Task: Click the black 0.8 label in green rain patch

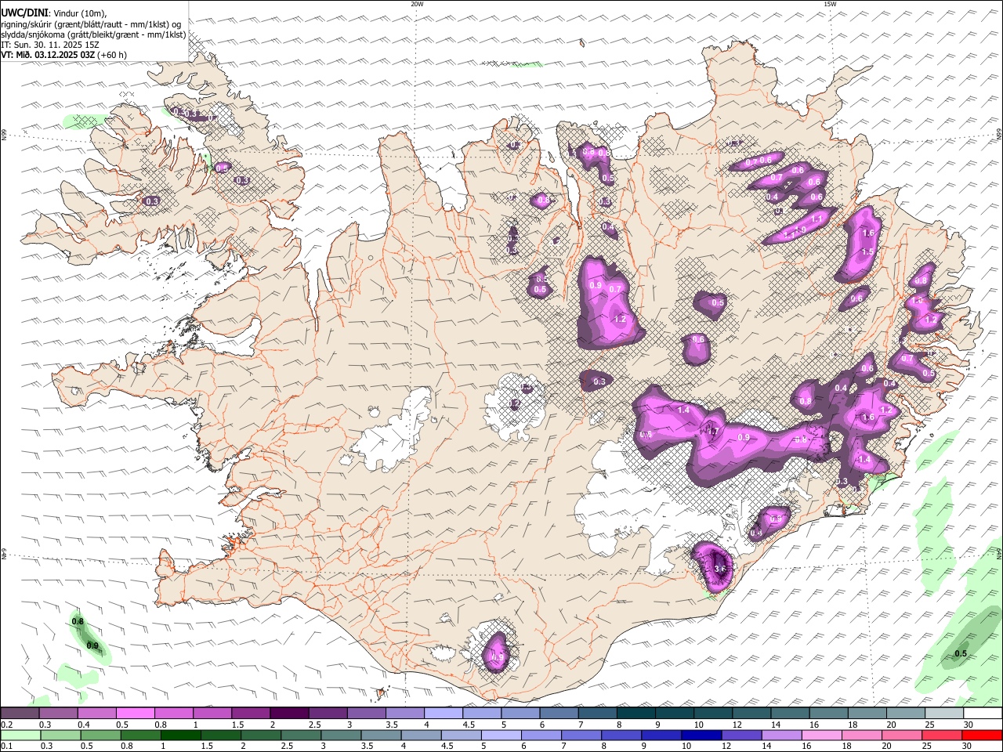Action: click(x=78, y=622)
